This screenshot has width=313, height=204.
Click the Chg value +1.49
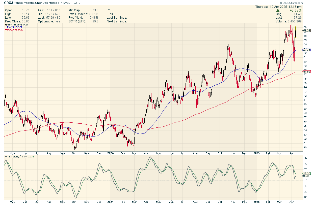point(298,14)
